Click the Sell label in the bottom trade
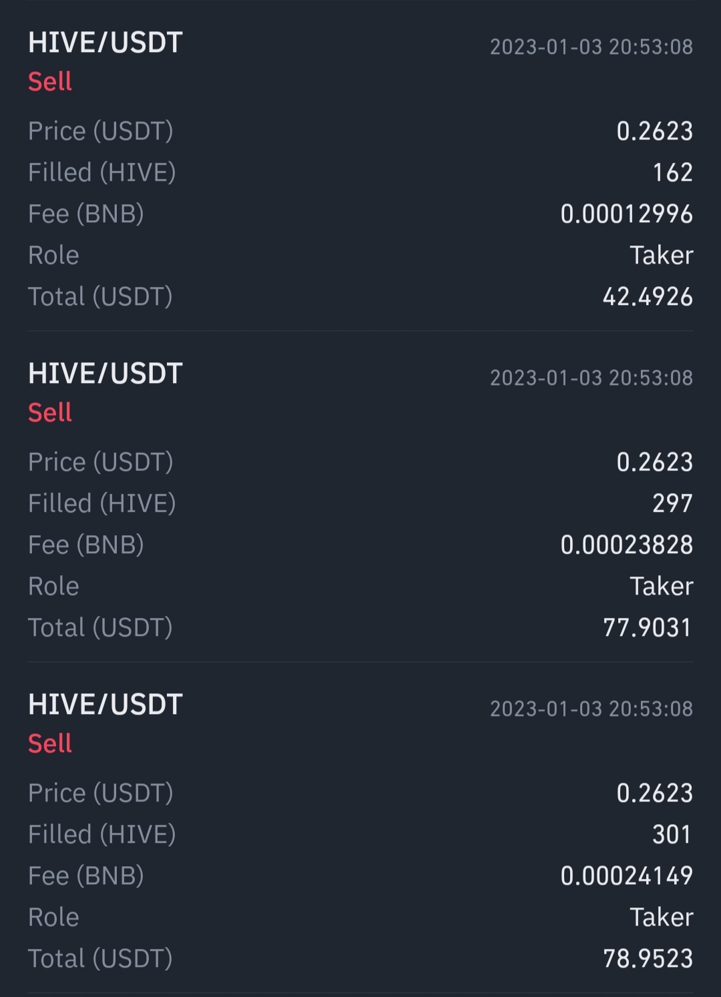Viewport: 721px width, 997px height. click(50, 743)
